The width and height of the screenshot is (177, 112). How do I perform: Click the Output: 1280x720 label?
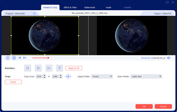163,13
